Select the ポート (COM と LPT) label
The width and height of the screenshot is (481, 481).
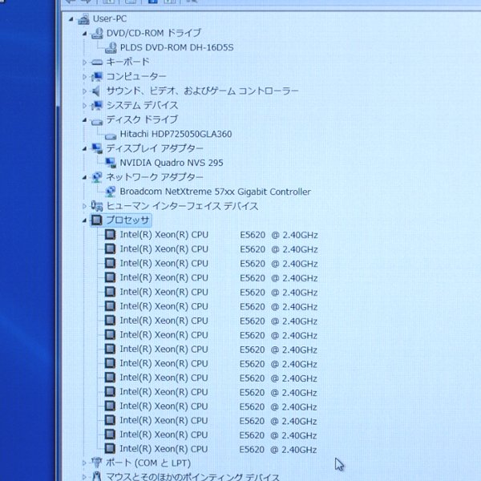148,463
